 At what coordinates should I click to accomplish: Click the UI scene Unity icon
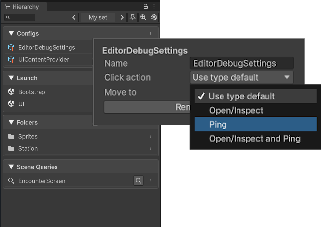(11, 104)
